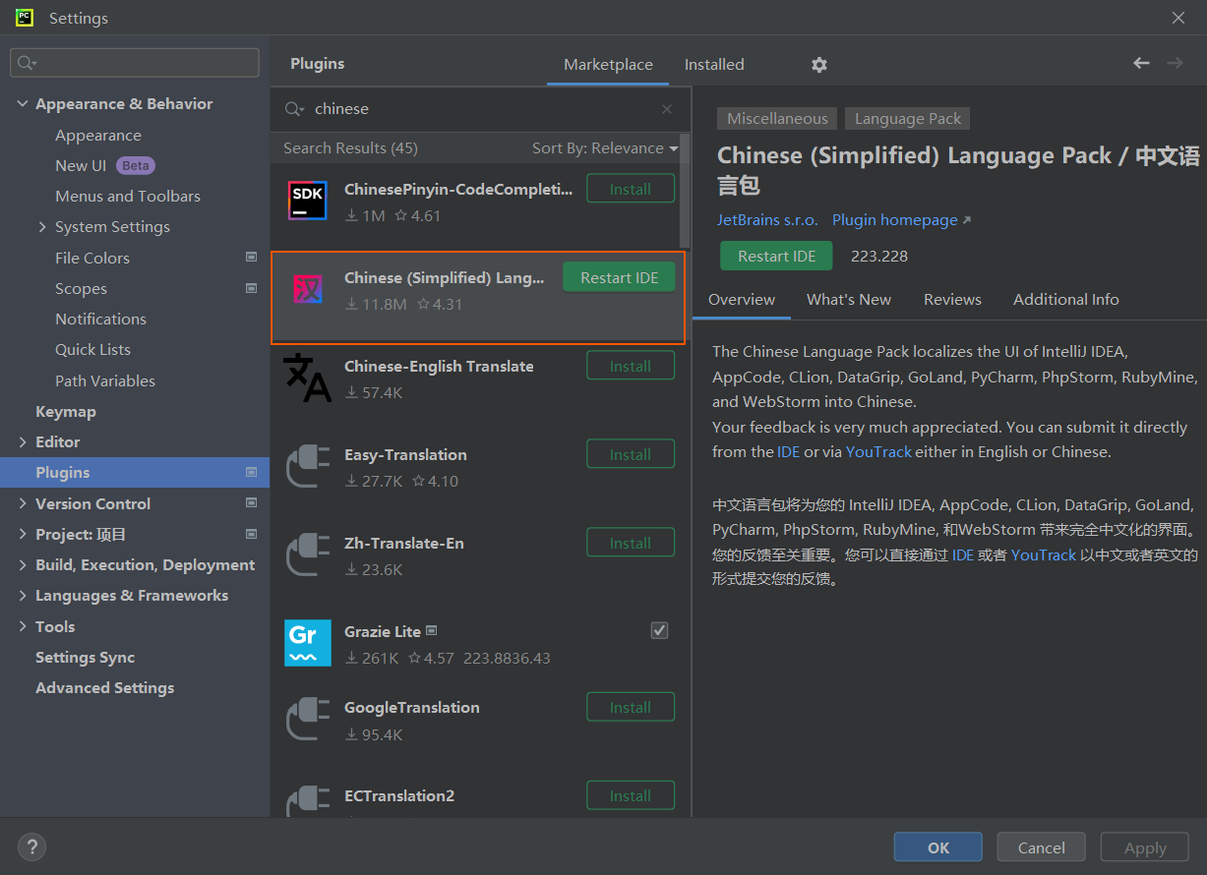Click the GoogleTranslation plug icon
Screen dimensions: 1207x875
coord(307,719)
